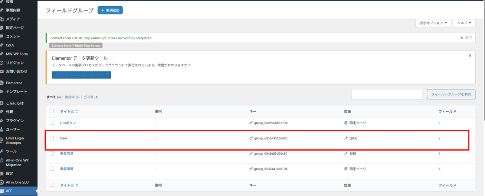This screenshot has height=196, width=485.
Task: Check the CTAボタン row checkbox
Action: (x=52, y=123)
